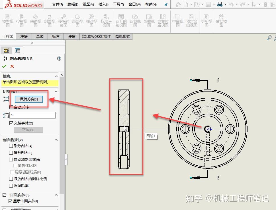Collapse the Surface Bodies (曲面实体) group
This screenshot has height=210, width=276.
[56, 195]
